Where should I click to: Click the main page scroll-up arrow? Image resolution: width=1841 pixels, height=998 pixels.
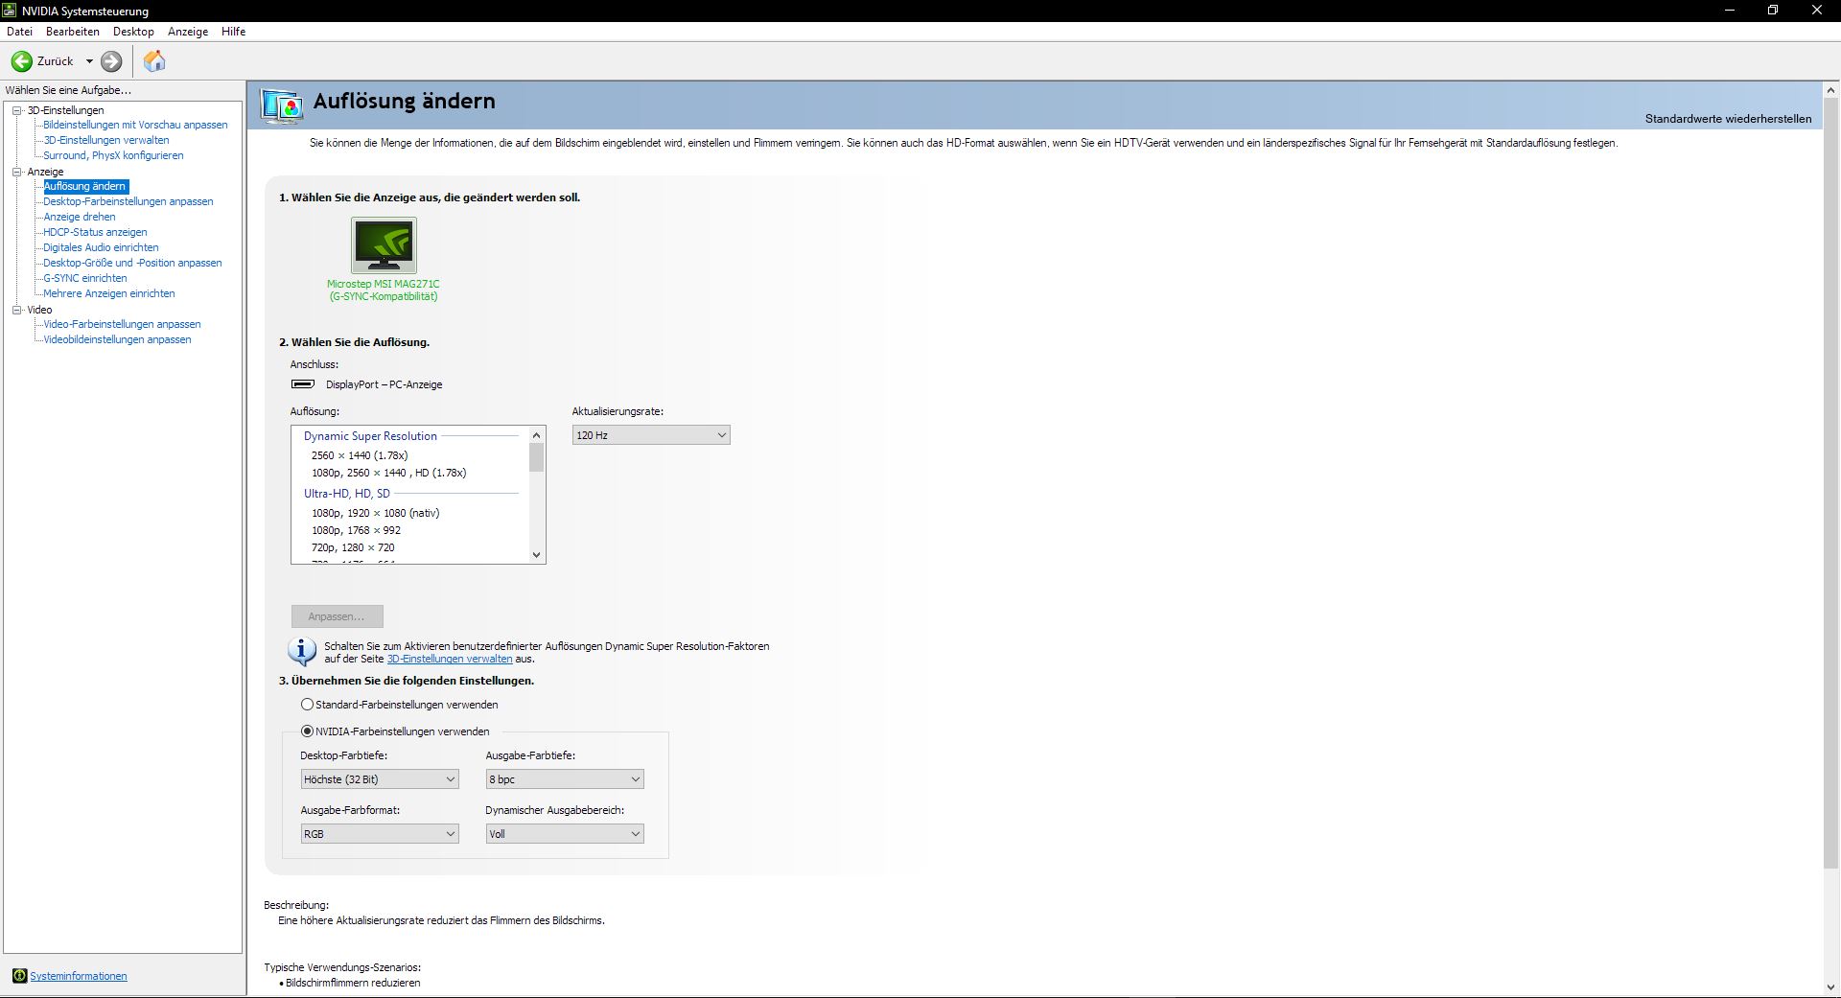pos(1830,90)
